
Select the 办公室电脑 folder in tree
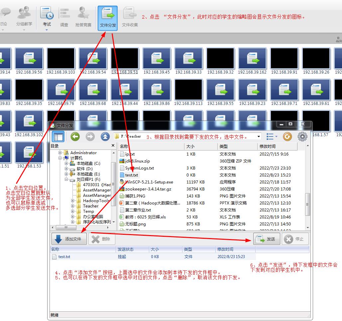point(93,216)
